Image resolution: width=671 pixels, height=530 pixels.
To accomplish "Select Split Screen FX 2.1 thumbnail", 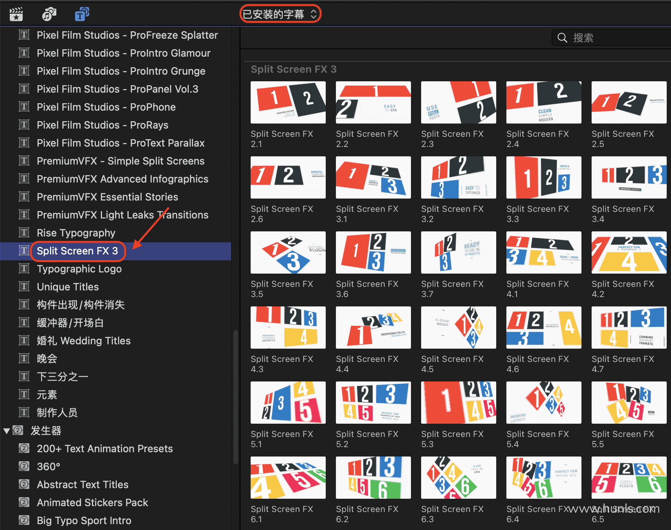I will [288, 102].
